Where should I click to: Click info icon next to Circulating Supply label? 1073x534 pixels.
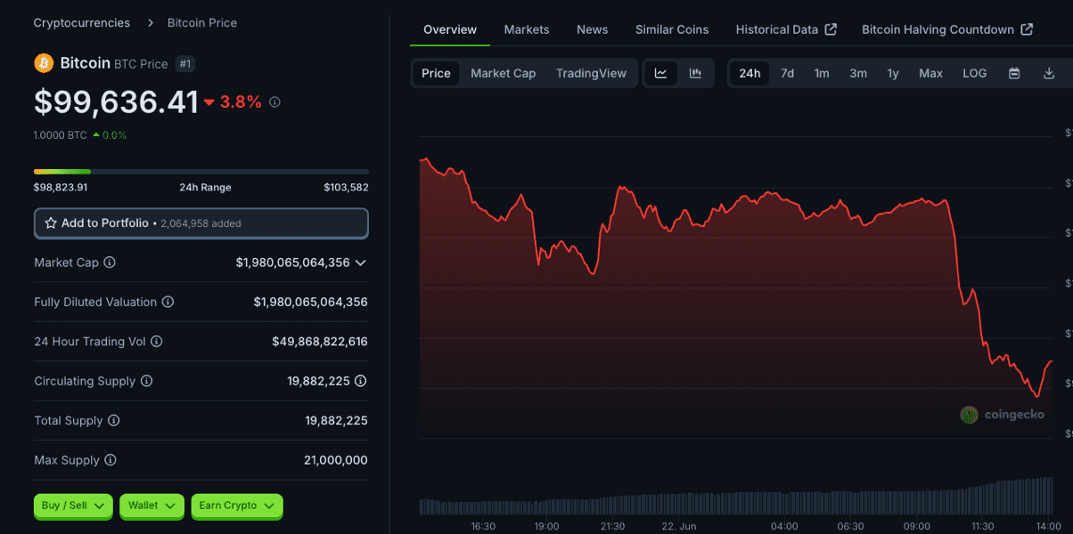click(x=146, y=381)
